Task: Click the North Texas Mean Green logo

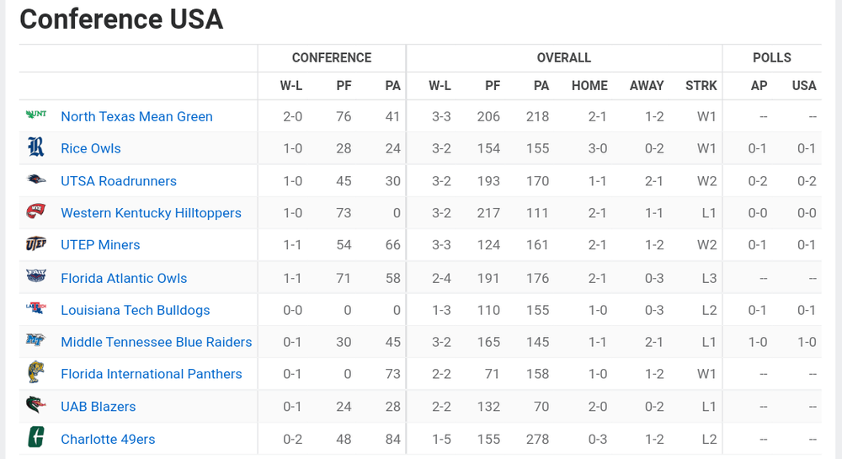Action: (35, 115)
